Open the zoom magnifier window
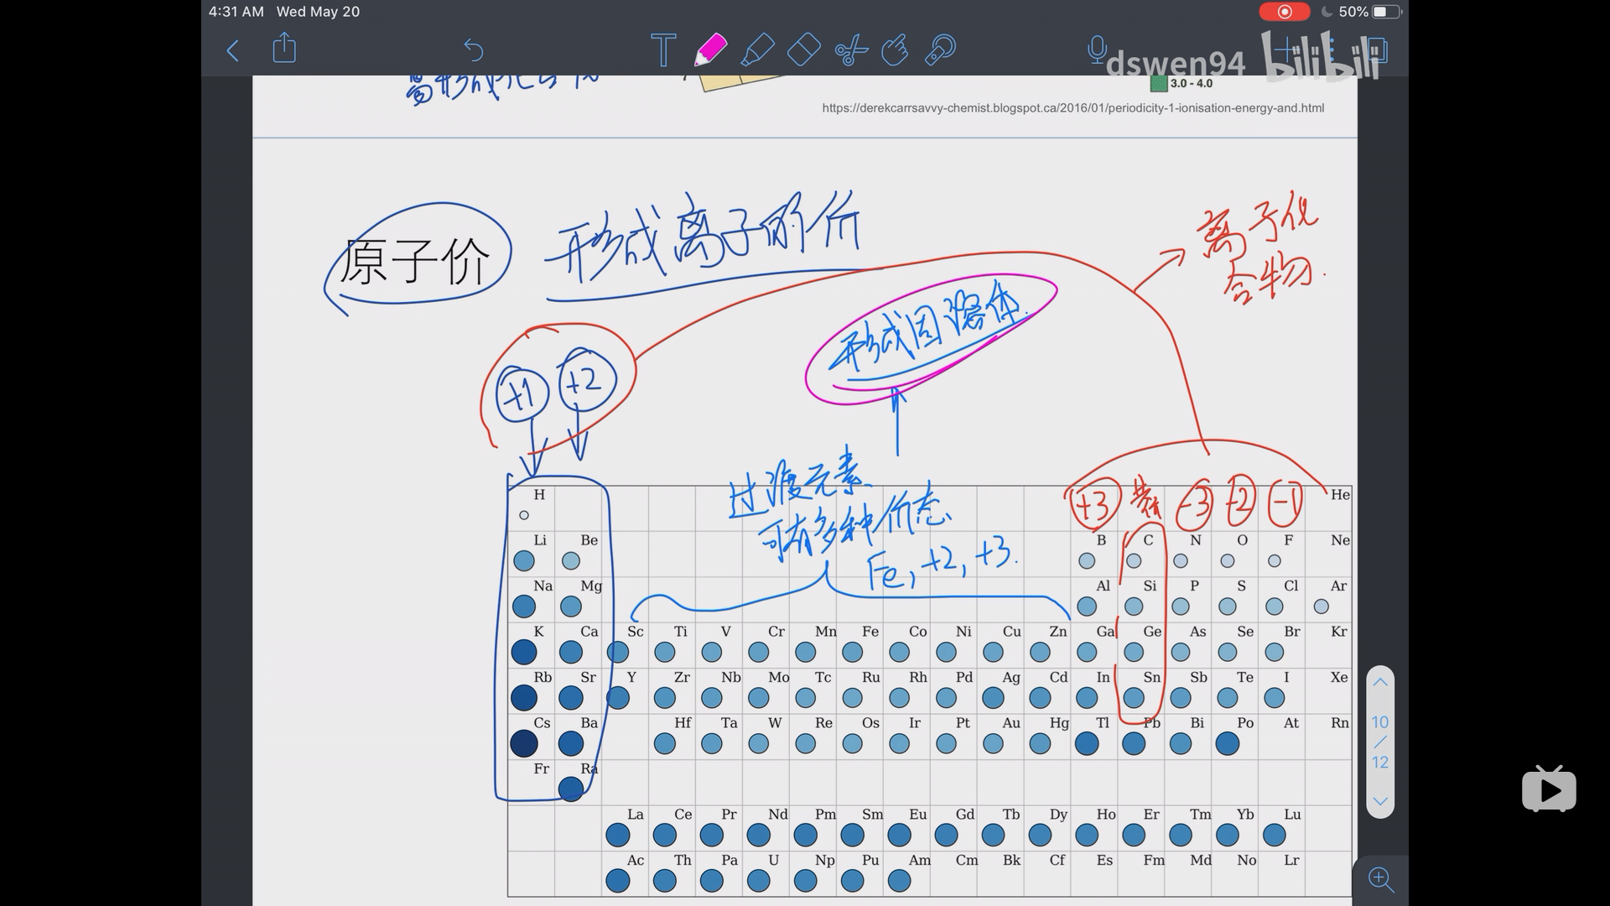This screenshot has height=906, width=1610. [1380, 879]
